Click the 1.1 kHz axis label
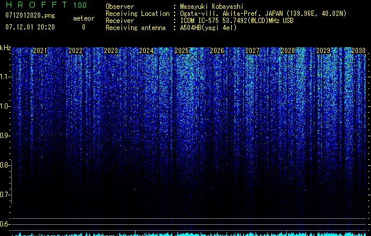The image size is (371, 236). 5,77
